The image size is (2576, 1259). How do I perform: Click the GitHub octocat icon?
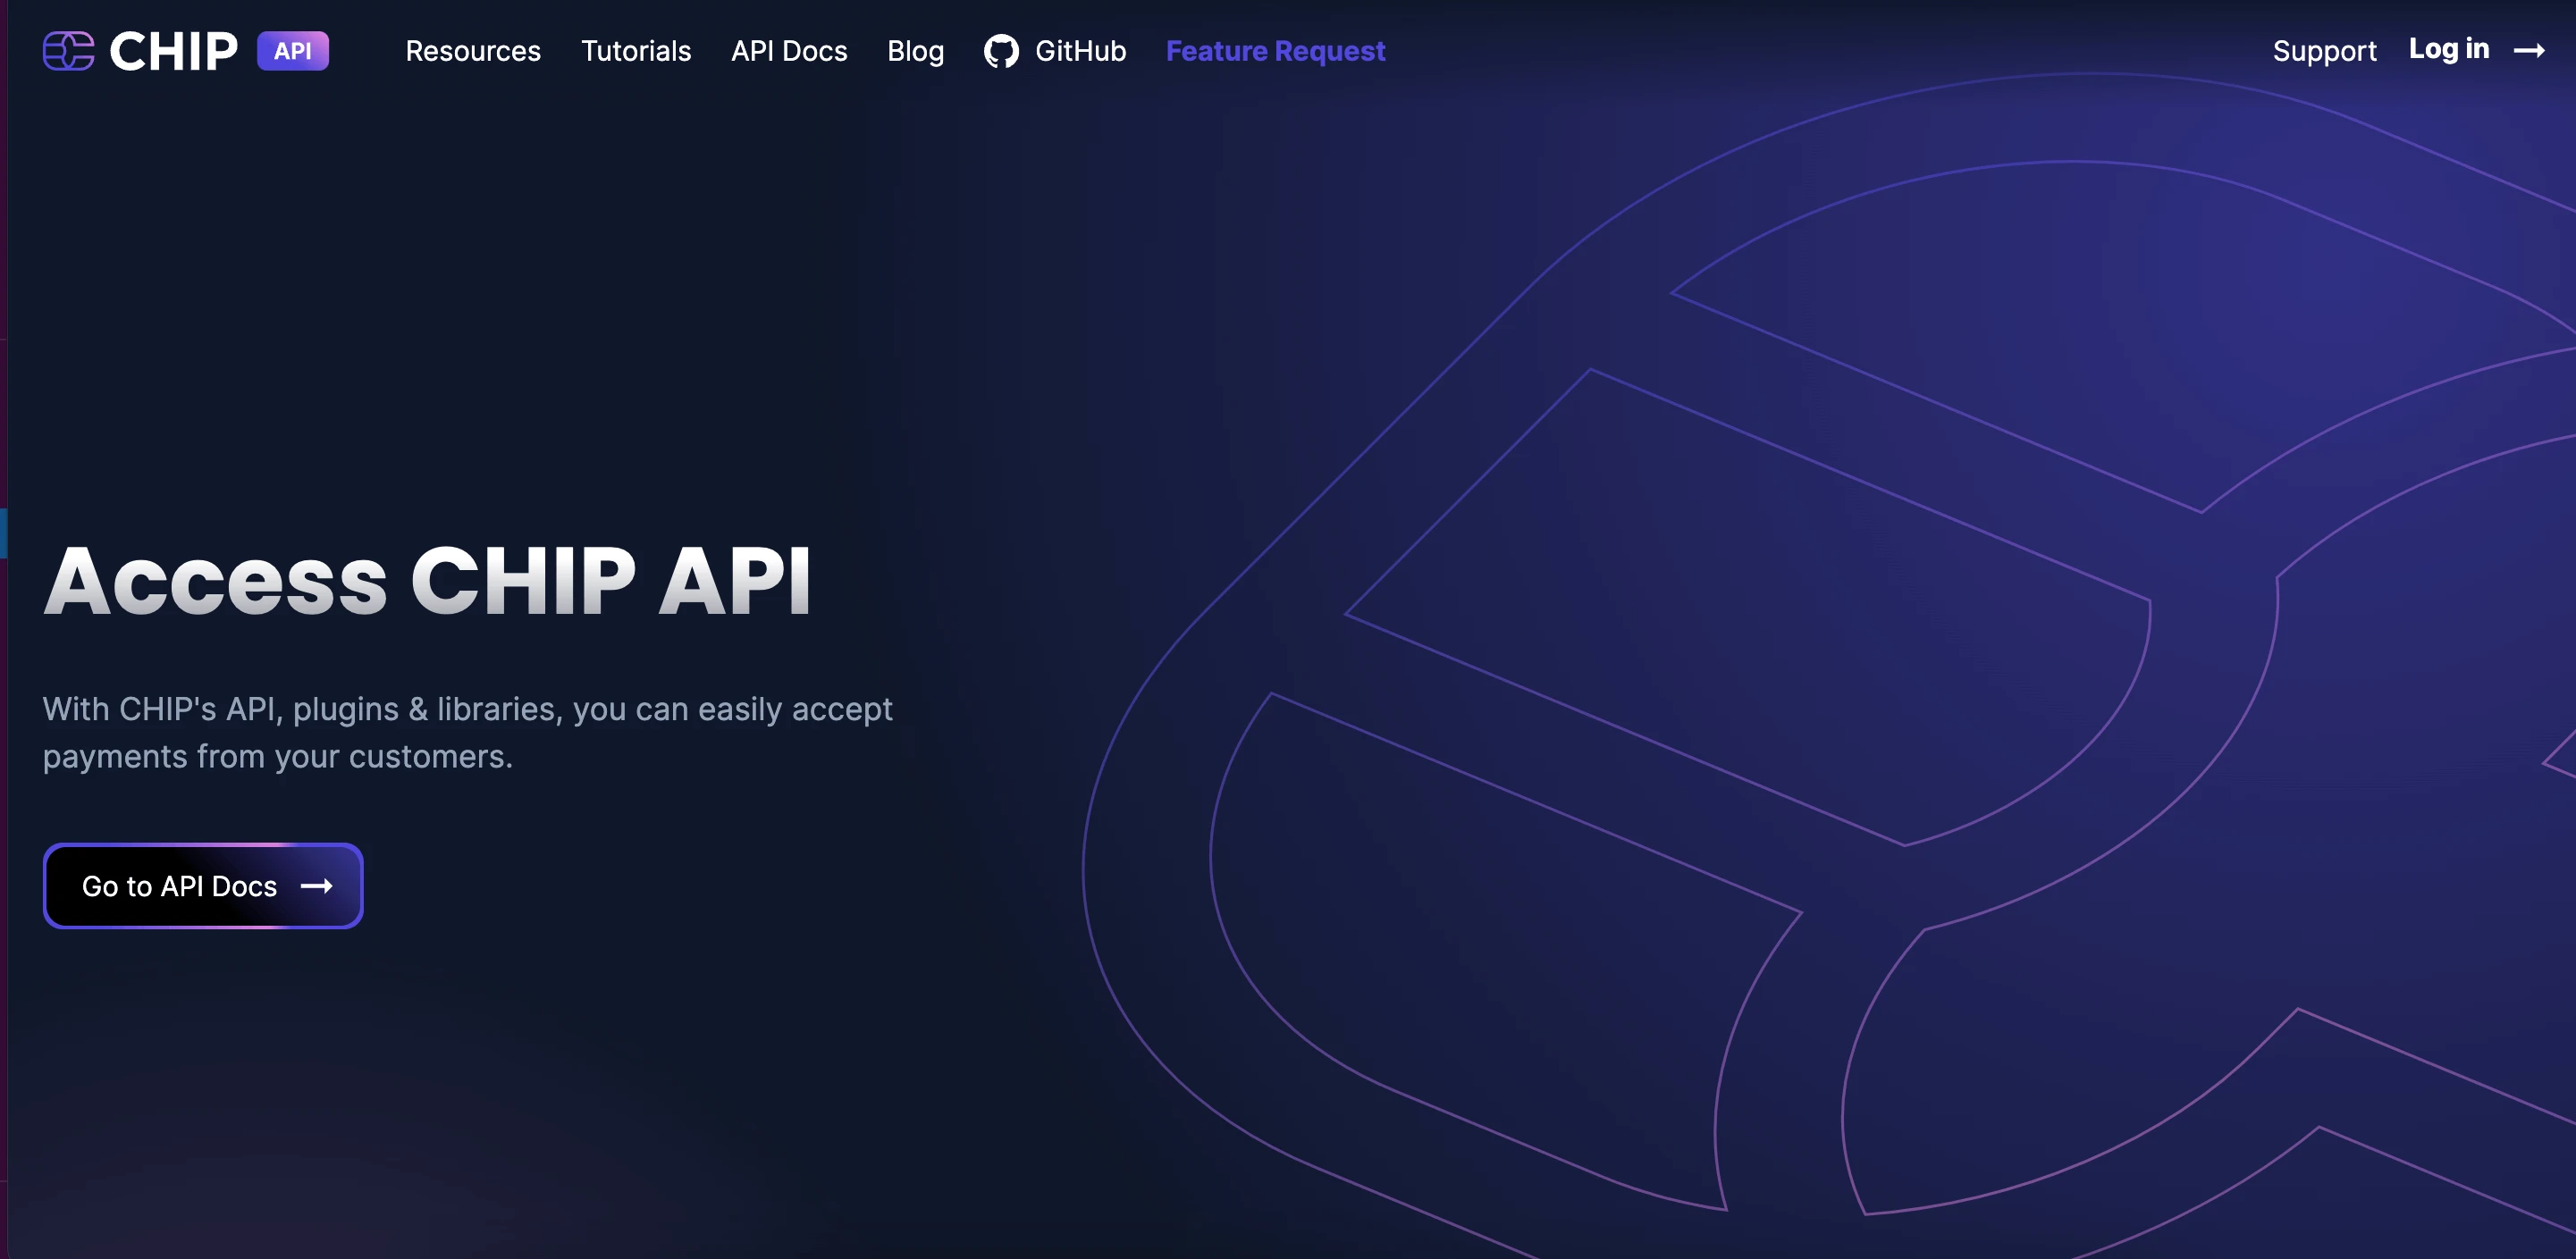tap(1001, 51)
